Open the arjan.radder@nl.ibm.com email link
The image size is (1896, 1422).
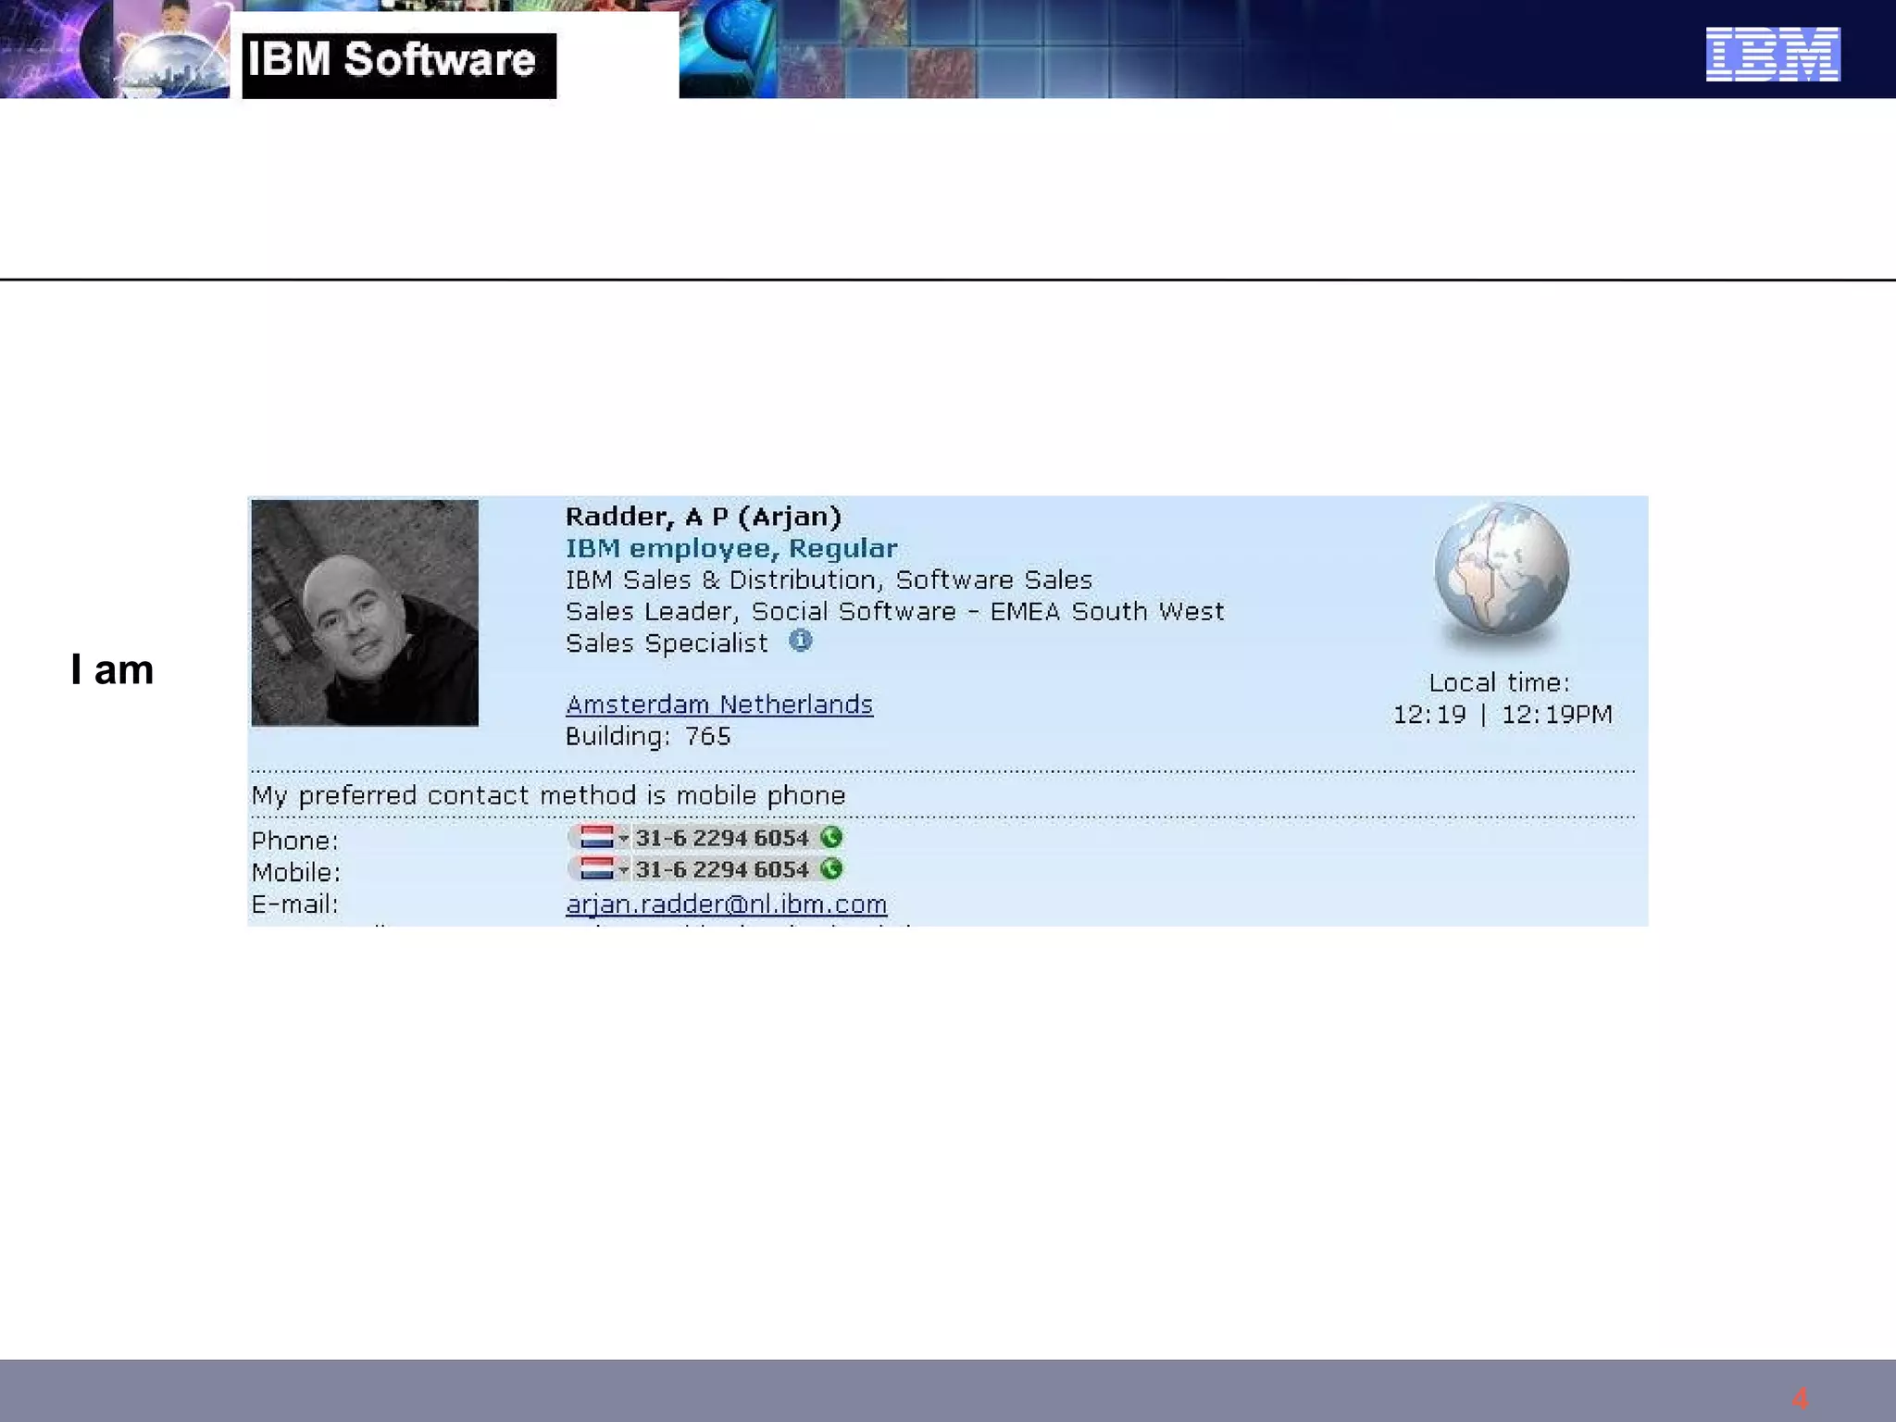tap(726, 904)
